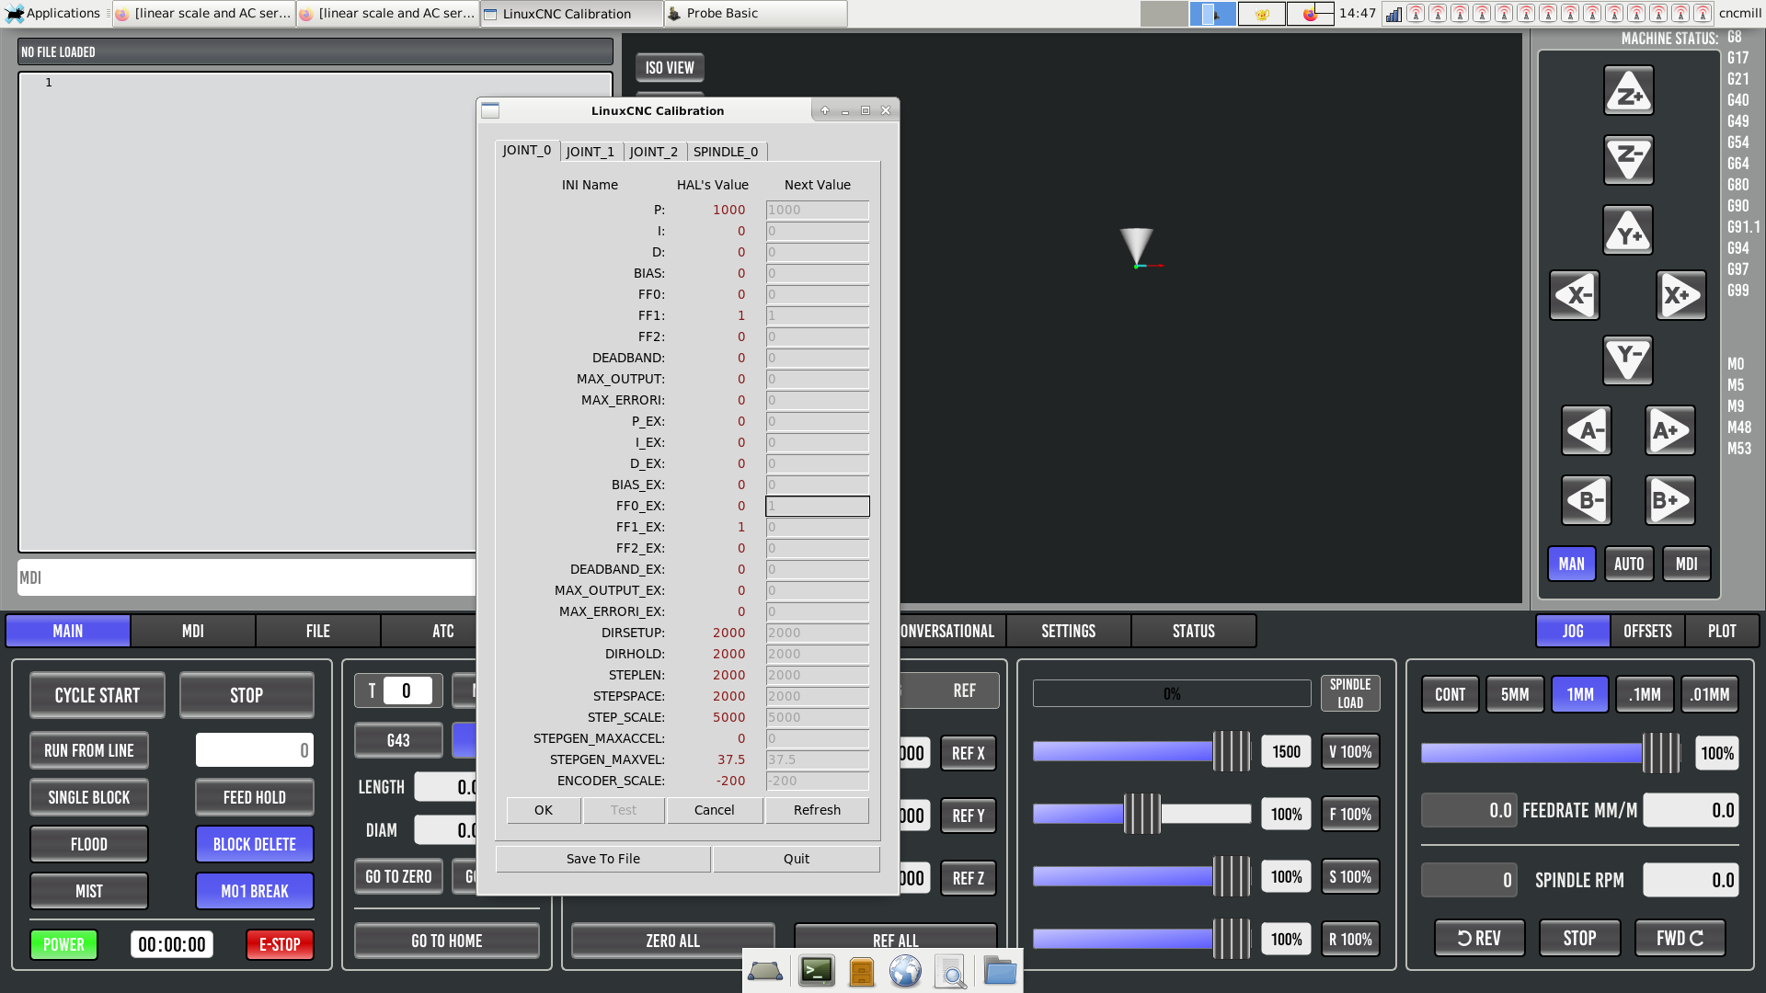The height and width of the screenshot is (993, 1766).
Task: Switch to first linear scale browser task
Action: pyautogui.click(x=203, y=13)
